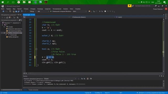Screen dimensions: 168x94
Task: Open the Edit (Правка) menu
Action: (8, 9)
